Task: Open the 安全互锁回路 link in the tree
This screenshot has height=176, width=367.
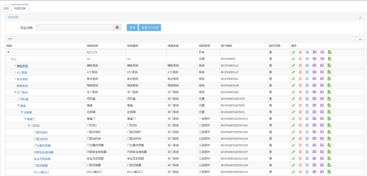Action: coord(42,159)
